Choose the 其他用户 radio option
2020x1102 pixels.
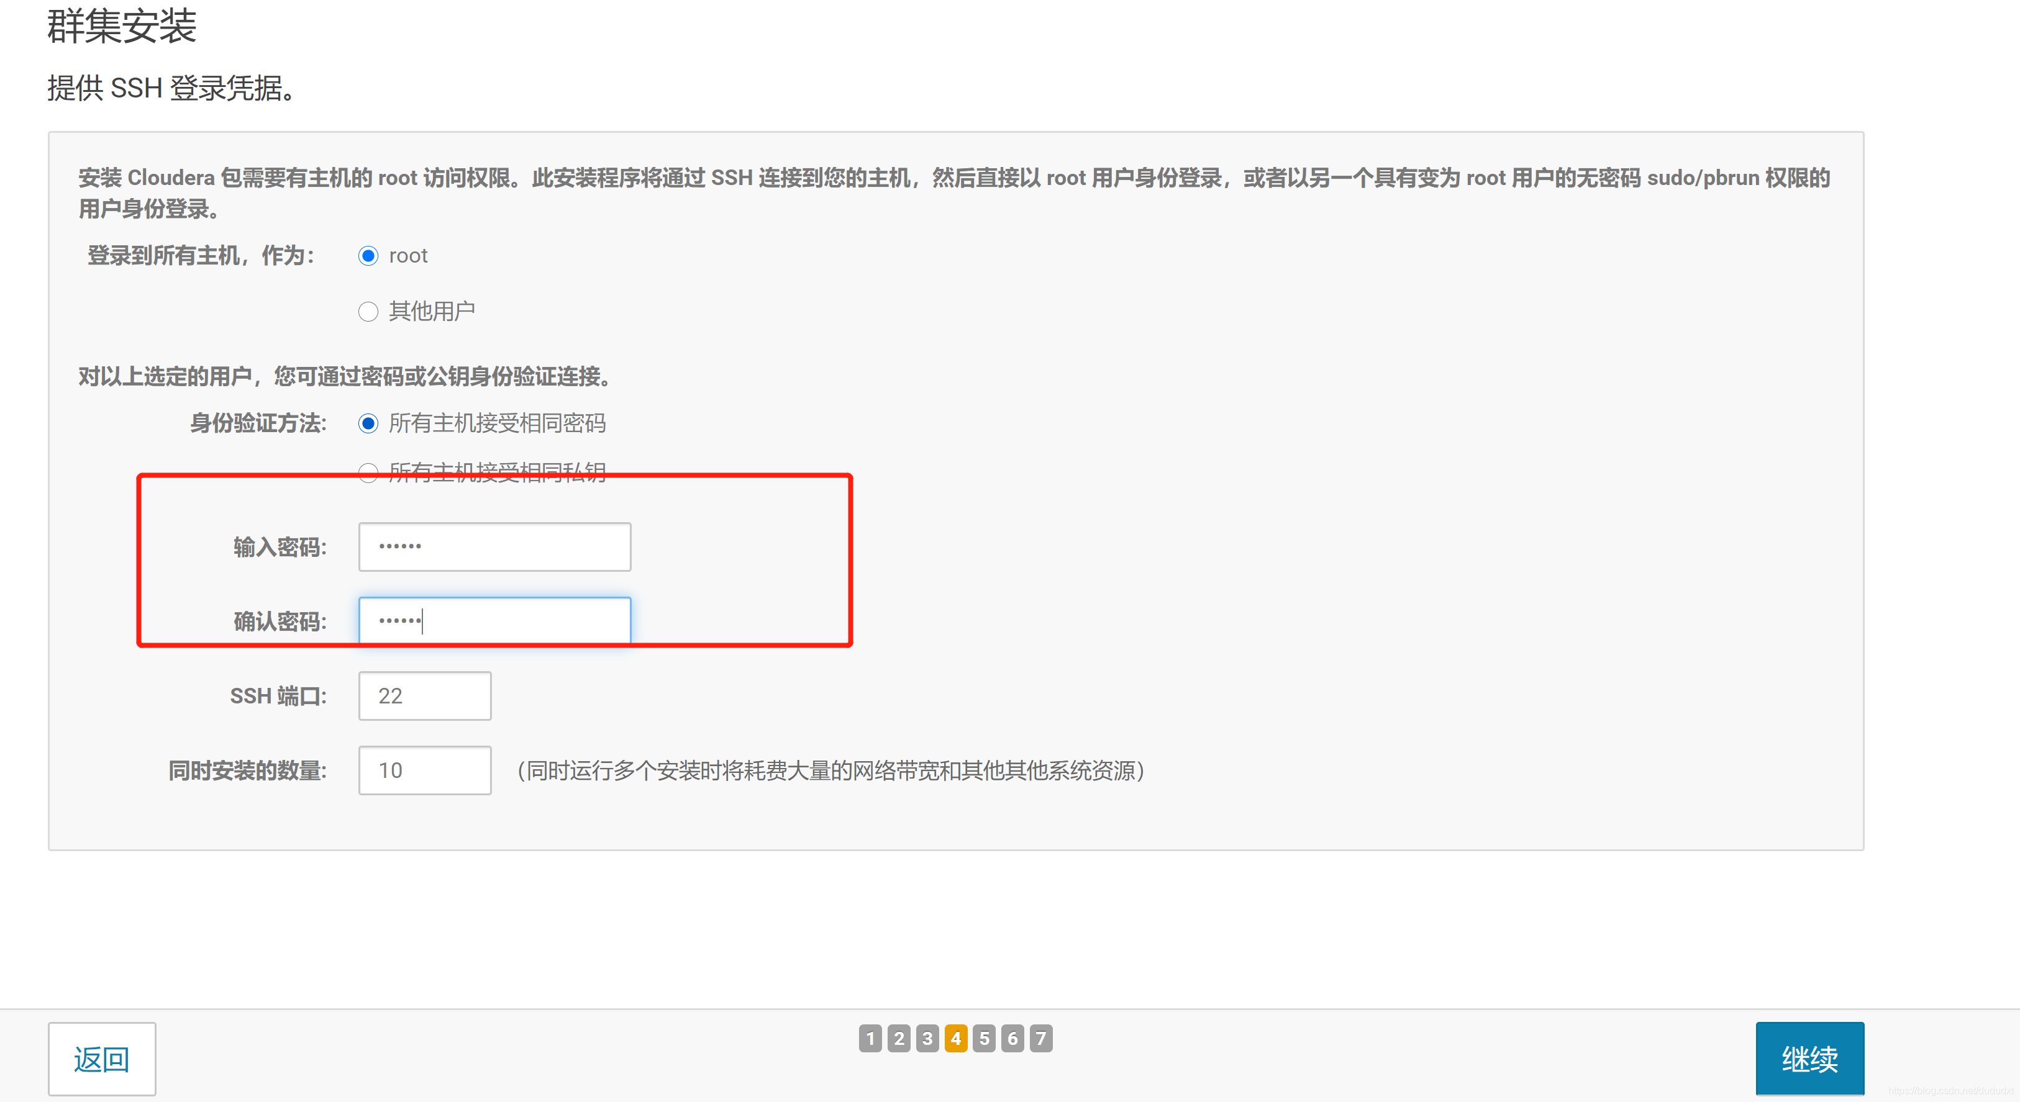tap(368, 312)
